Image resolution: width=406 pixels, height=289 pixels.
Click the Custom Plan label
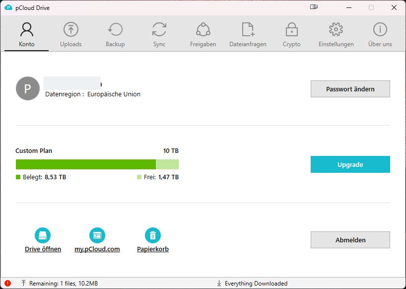[34, 151]
